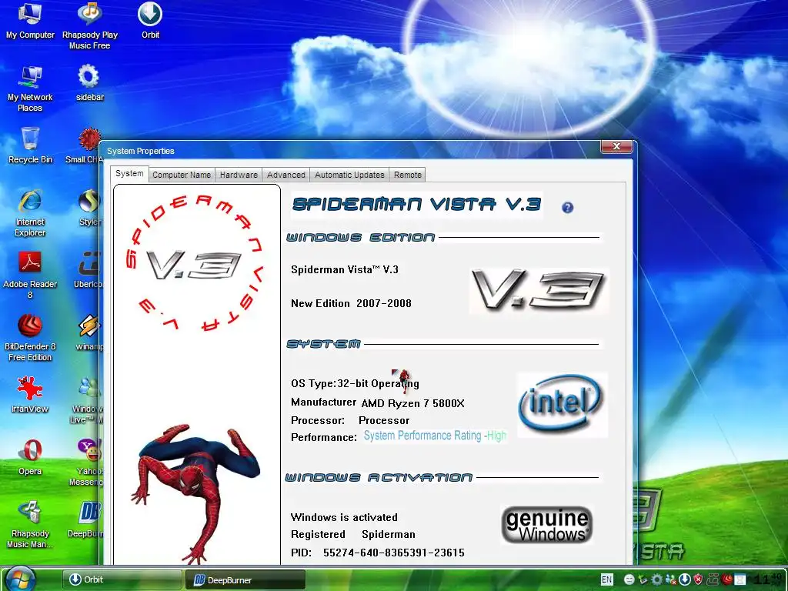Image resolution: width=788 pixels, height=591 pixels.
Task: Click the help question mark icon
Action: click(x=567, y=208)
